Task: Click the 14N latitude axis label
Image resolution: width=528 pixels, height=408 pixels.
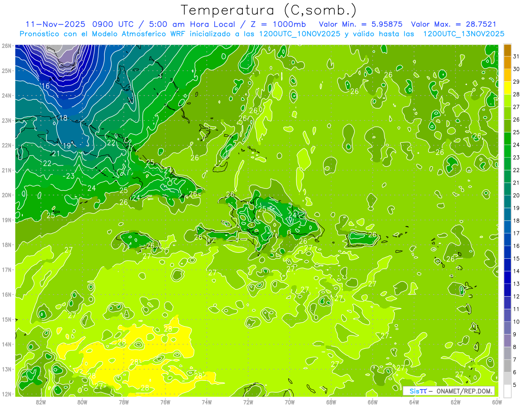Action: (6, 344)
